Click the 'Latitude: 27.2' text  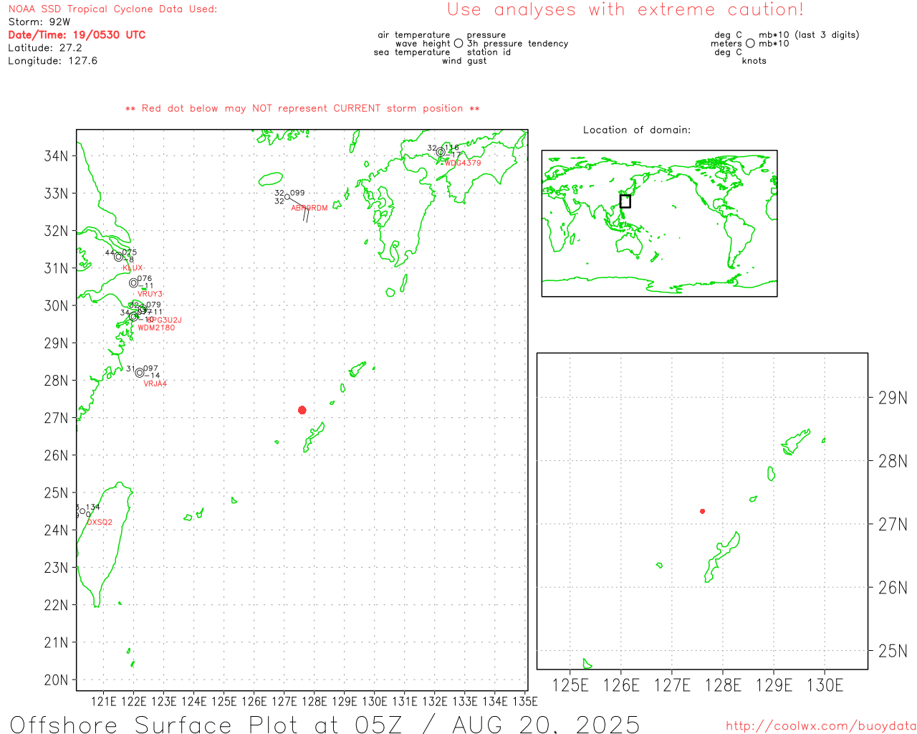[x=45, y=48]
